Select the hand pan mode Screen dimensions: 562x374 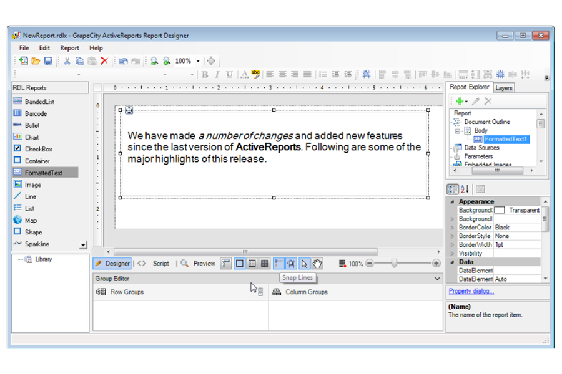tap(317, 264)
